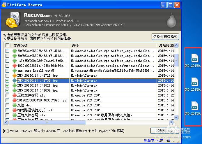Select the sns_tmpb_Locall_path5 file name
202x144 pixels.
coord(36,71)
